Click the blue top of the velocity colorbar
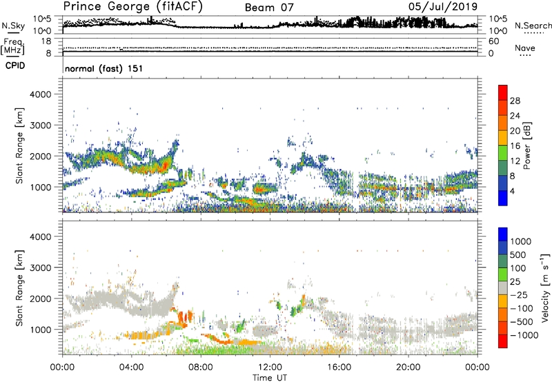The image size is (552, 382). (x=503, y=234)
